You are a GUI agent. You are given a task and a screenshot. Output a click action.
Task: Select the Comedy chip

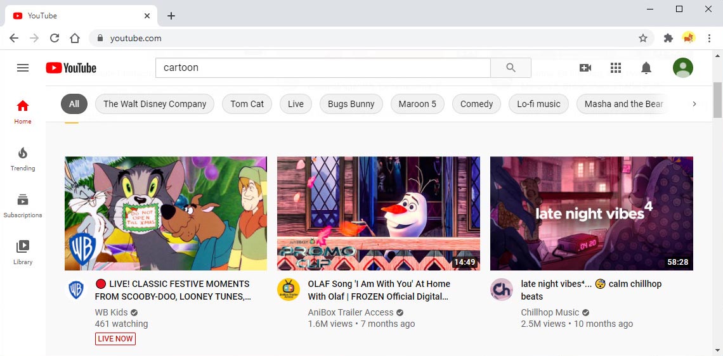[x=476, y=104]
